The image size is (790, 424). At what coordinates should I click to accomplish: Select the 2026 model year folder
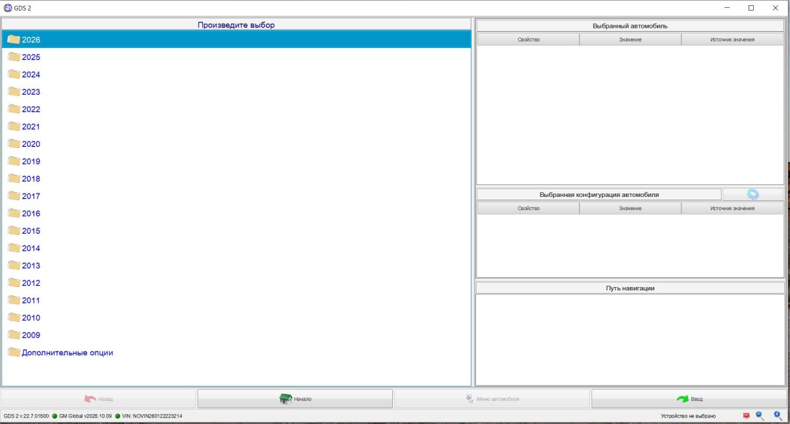pyautogui.click(x=236, y=40)
